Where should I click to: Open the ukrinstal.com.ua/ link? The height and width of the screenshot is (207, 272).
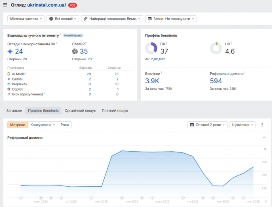(46, 5)
